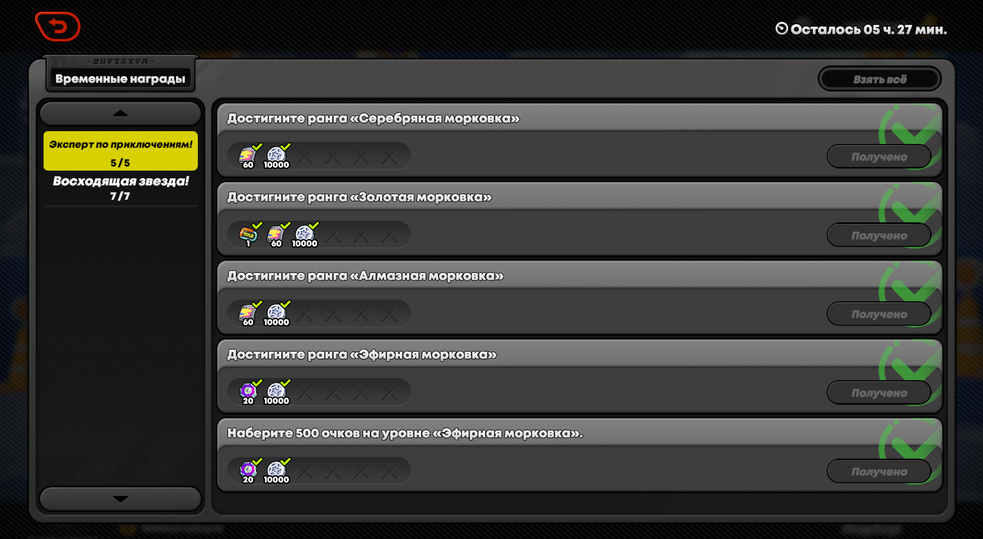Move down the category list with the down arrow

coord(120,499)
